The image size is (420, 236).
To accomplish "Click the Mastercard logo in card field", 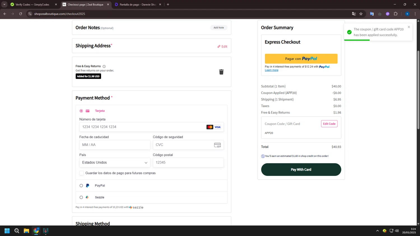I will (210, 127).
